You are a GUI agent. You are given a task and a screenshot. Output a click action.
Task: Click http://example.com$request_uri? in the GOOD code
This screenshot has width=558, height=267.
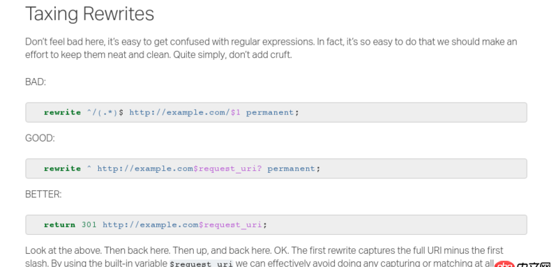179,169
